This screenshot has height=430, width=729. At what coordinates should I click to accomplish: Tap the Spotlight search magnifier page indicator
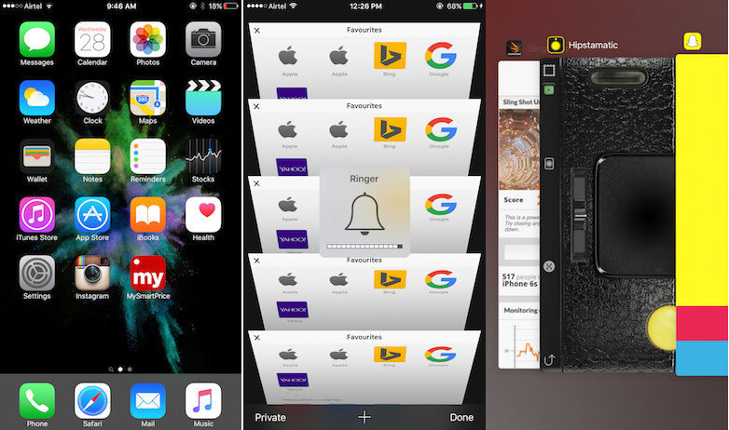click(111, 370)
